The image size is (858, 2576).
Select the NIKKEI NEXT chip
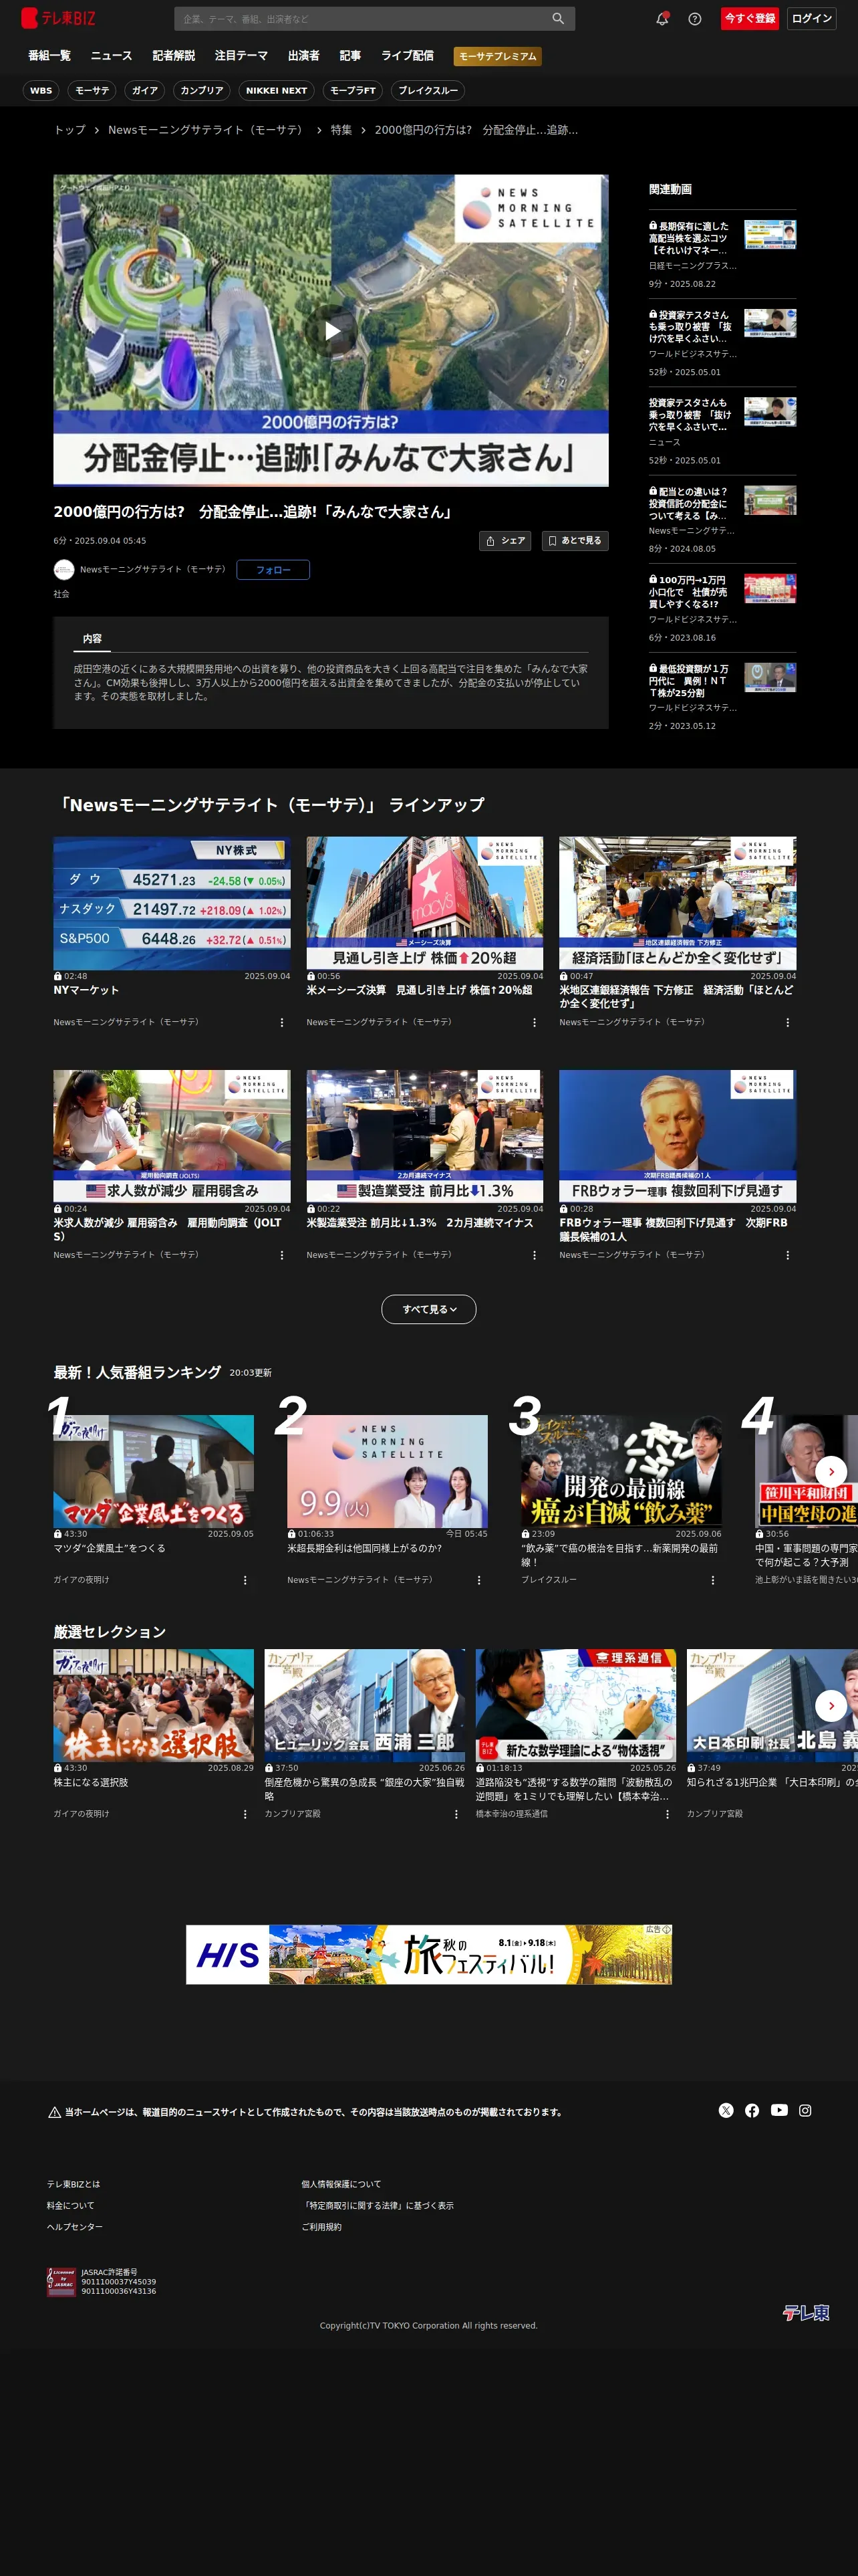[x=277, y=91]
